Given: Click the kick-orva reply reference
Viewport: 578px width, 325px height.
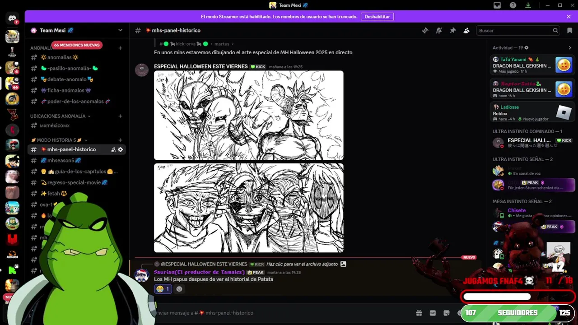Looking at the screenshot, I should [x=186, y=44].
